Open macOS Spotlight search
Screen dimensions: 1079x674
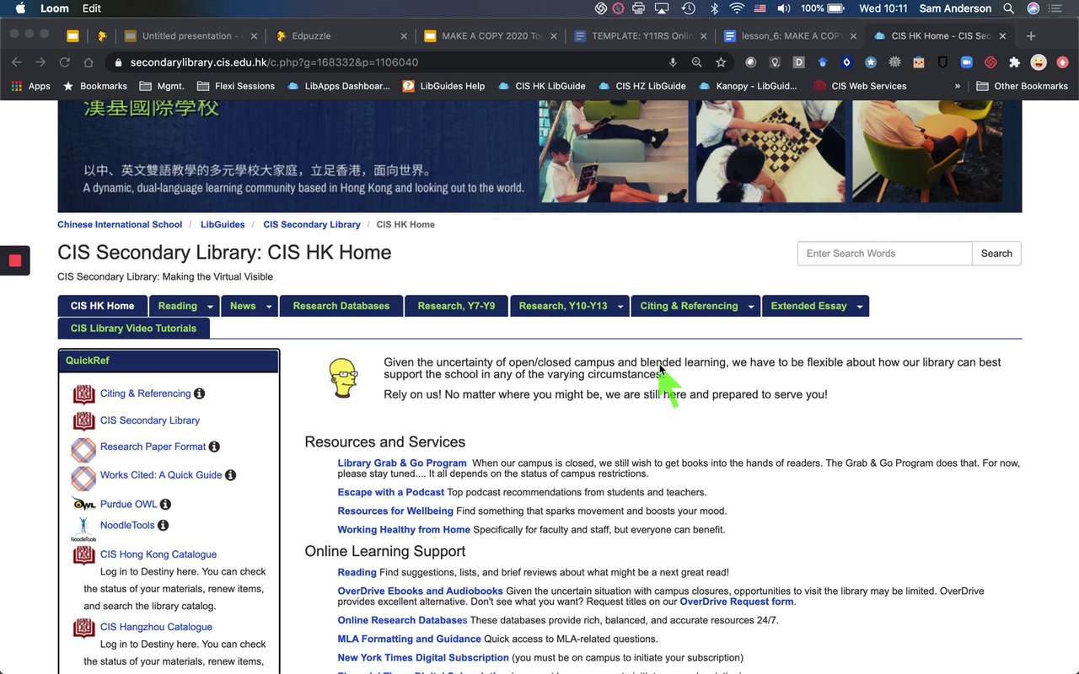click(1008, 8)
